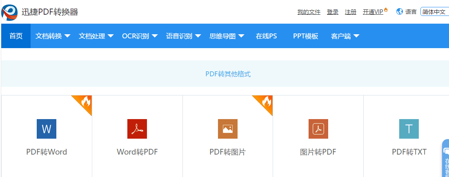
Task: Expand the 文档转换 menu arrow
Action: pyautogui.click(x=68, y=36)
